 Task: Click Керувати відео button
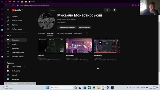pos(84,27)
